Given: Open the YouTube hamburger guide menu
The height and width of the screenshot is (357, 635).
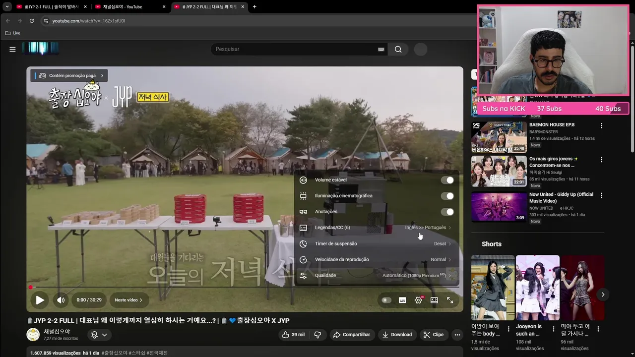Looking at the screenshot, I should tap(12, 49).
